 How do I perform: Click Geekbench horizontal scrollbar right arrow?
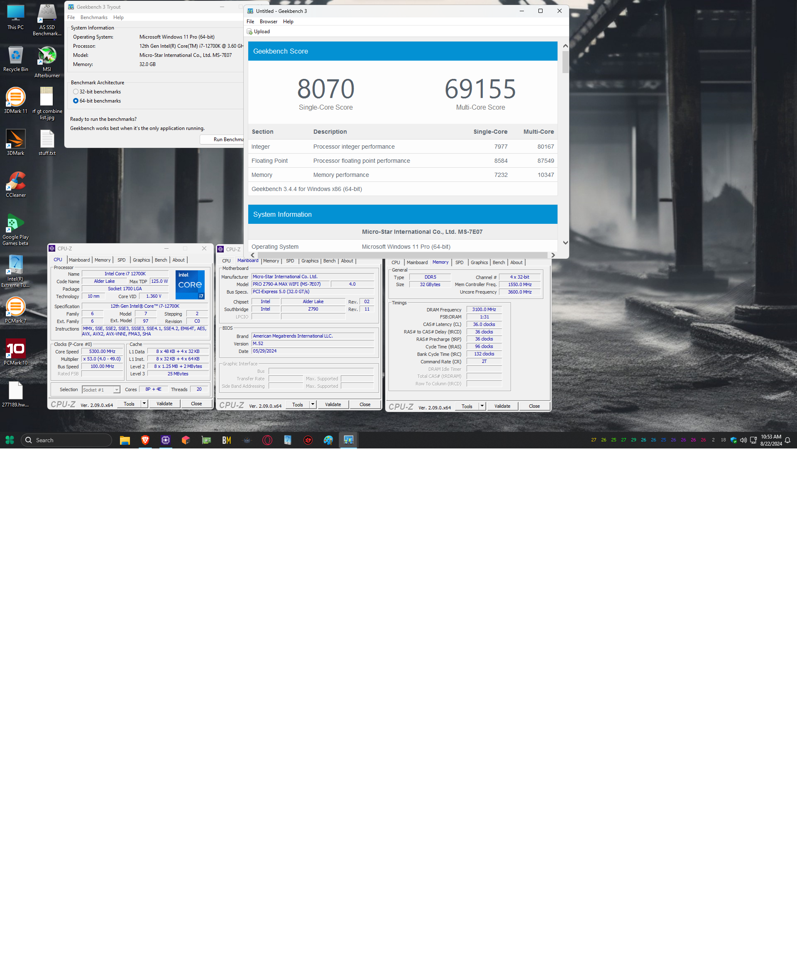[x=553, y=255]
